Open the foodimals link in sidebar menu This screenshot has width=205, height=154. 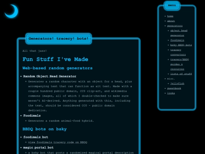tap(177, 40)
